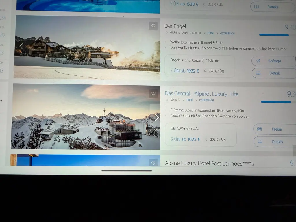Click ÖSTERREICH breadcrumb under Das Central
The height and width of the screenshot is (222, 296).
(206, 100)
